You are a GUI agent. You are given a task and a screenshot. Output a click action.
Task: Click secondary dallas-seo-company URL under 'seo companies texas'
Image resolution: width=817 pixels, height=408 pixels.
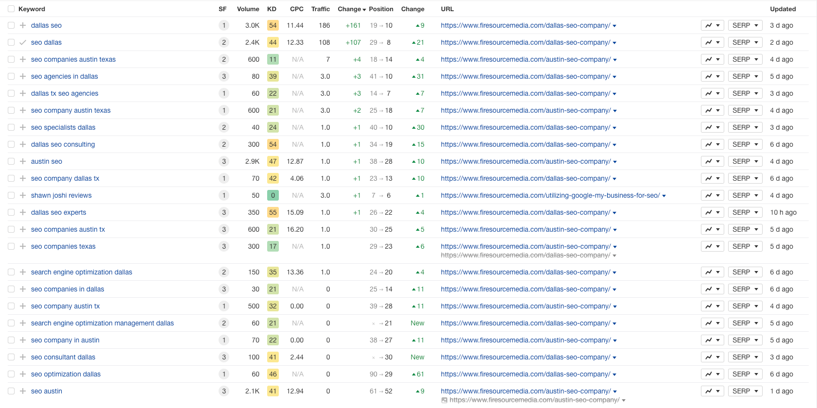click(x=526, y=255)
